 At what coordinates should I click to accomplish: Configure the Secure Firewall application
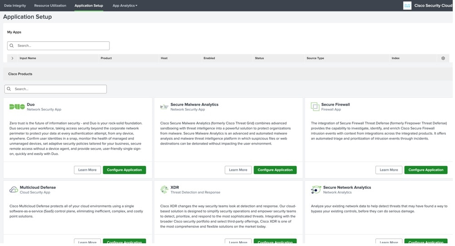pyautogui.click(x=426, y=170)
